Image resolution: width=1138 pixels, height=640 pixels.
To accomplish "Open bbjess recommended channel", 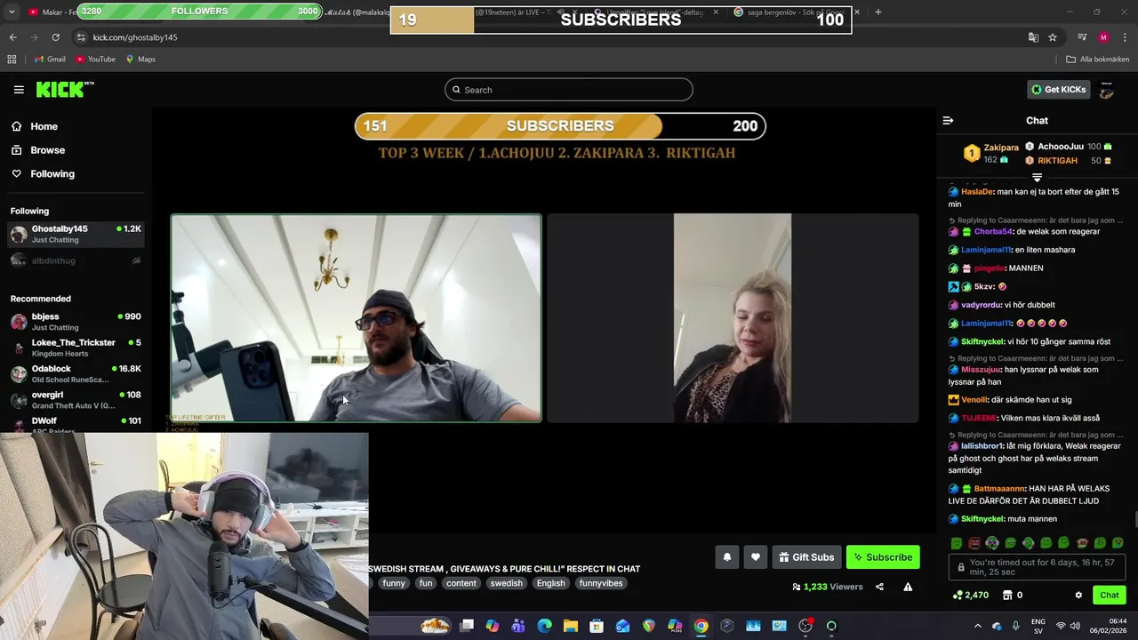I will coord(76,322).
